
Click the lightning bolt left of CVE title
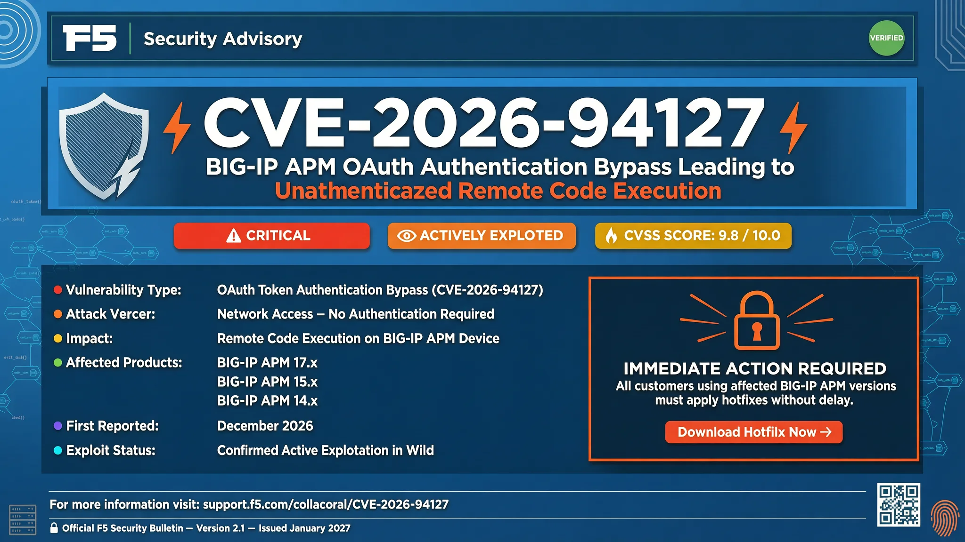177,128
